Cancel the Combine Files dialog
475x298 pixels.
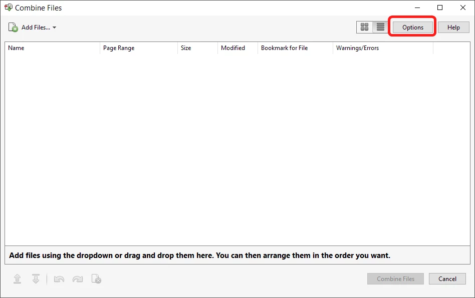(x=447, y=278)
